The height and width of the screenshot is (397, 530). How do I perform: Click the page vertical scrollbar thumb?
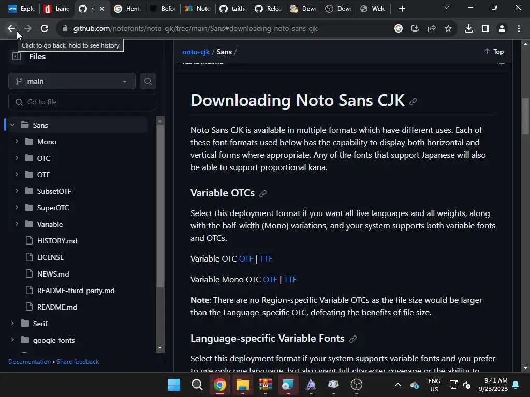coord(525,116)
